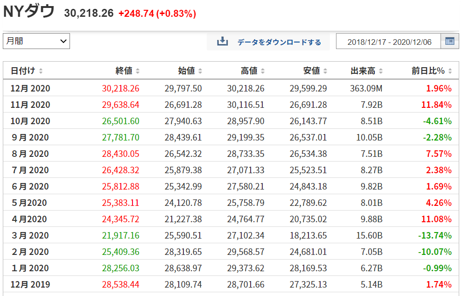Viewport: 462px width, 296px height.
Task: Click volume value 5.14B
Action: pos(371,284)
